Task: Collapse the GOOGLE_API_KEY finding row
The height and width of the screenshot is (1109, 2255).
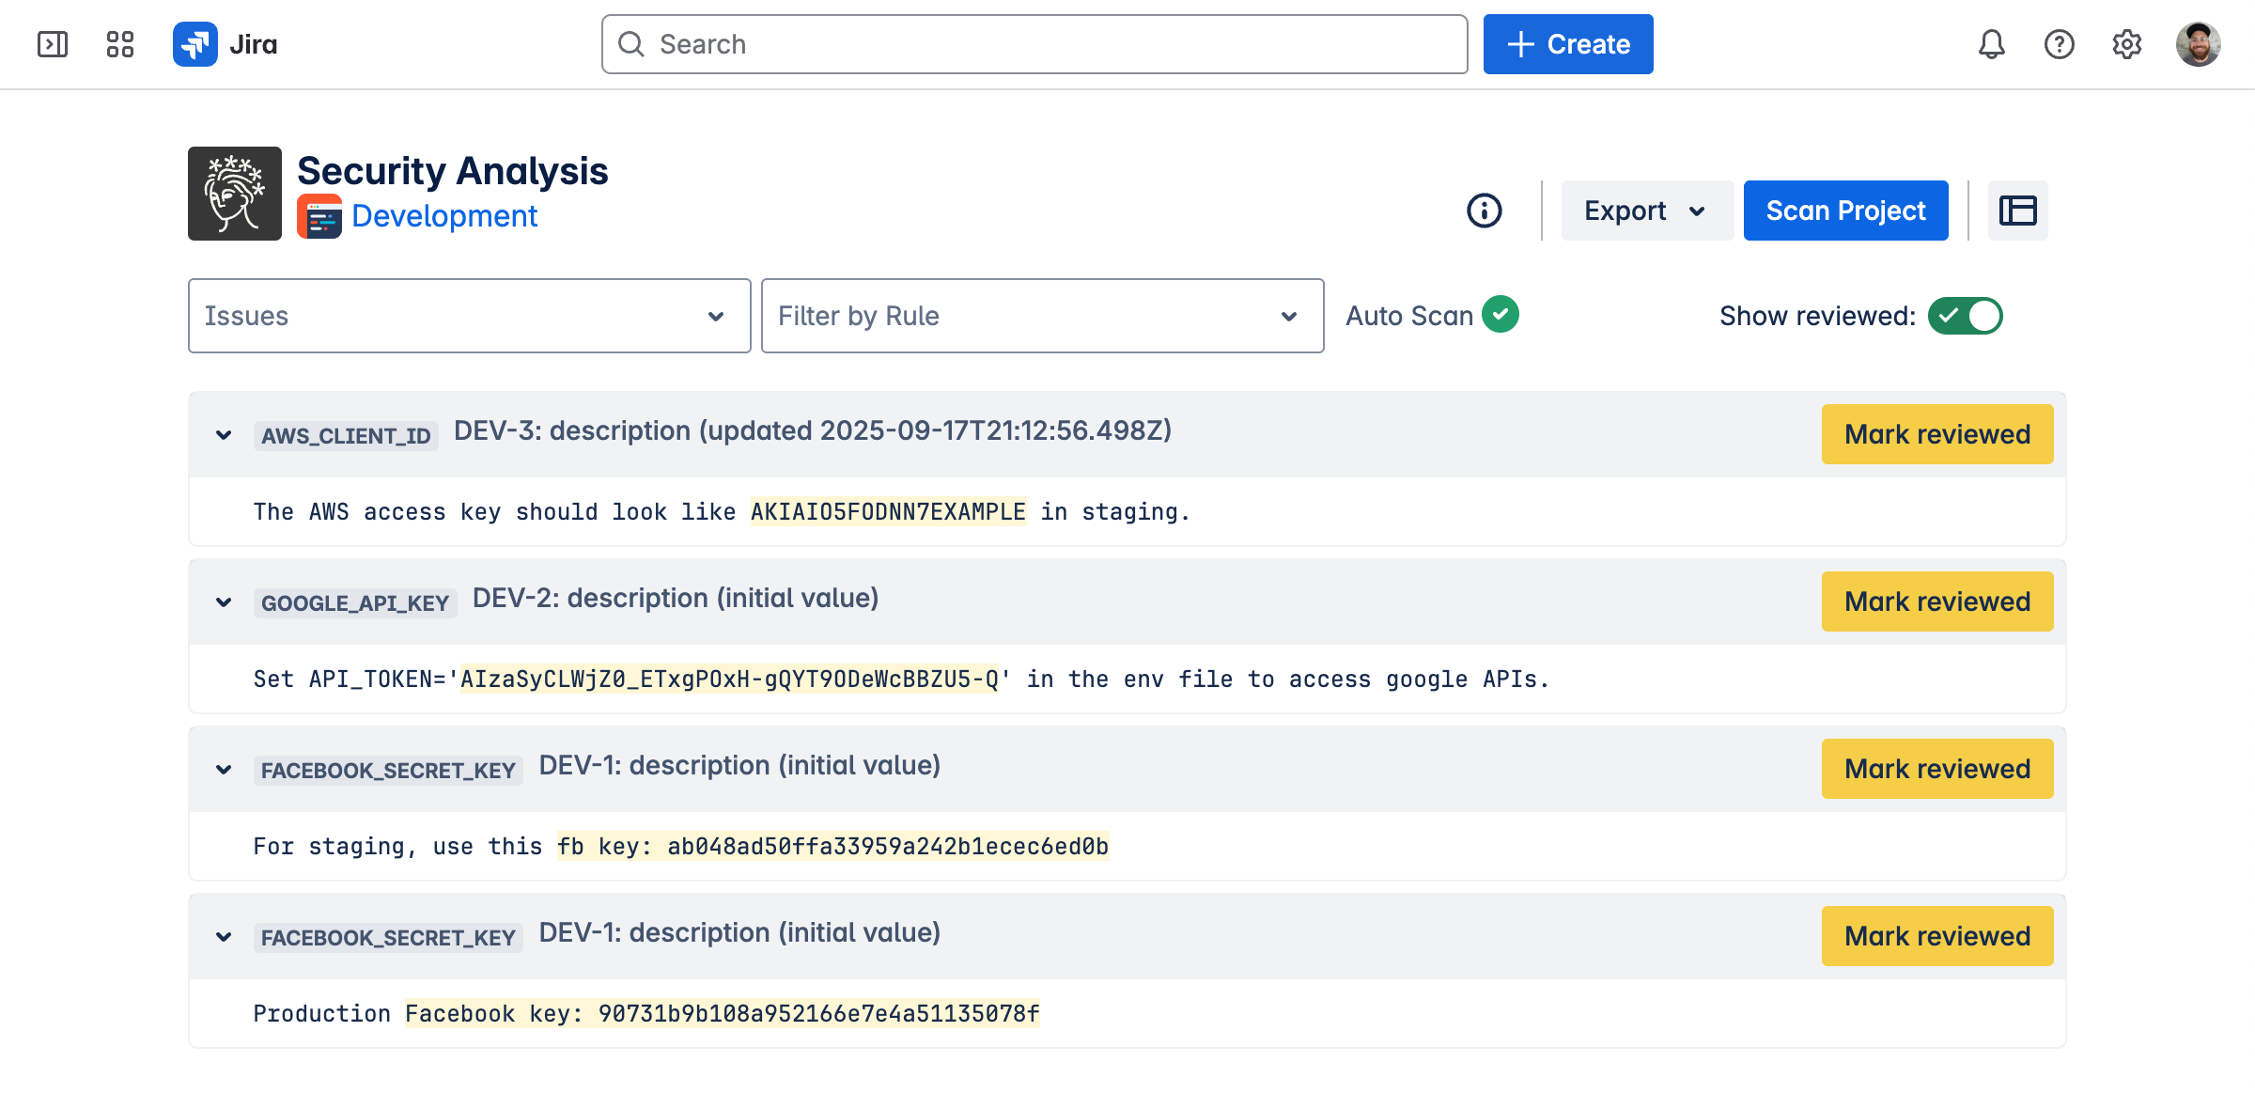Action: tap(224, 602)
